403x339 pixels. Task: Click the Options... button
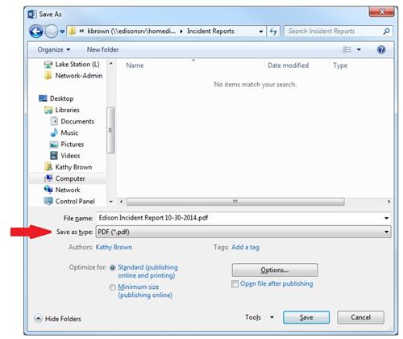[x=275, y=270]
